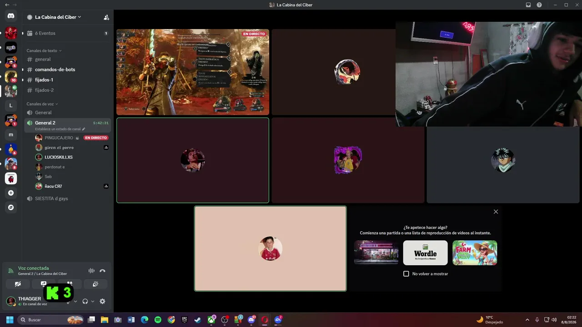
Task: Join the 'SIESTITA d gays' voice channel
Action: click(67, 198)
